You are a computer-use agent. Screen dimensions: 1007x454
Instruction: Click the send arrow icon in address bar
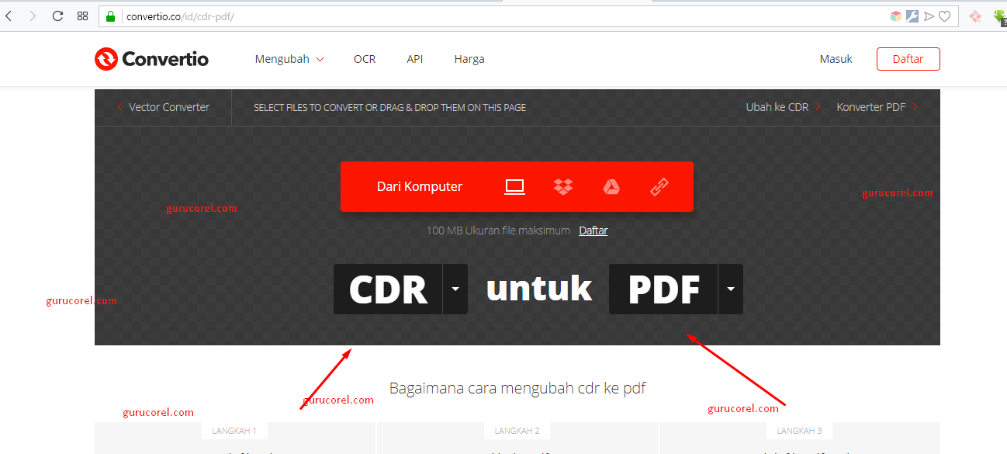[x=929, y=16]
